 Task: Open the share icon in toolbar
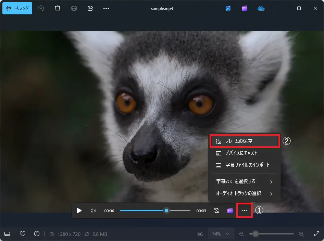(x=90, y=9)
